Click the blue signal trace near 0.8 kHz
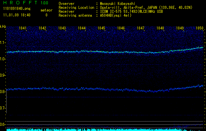206x131 pixels. coord(98,89)
